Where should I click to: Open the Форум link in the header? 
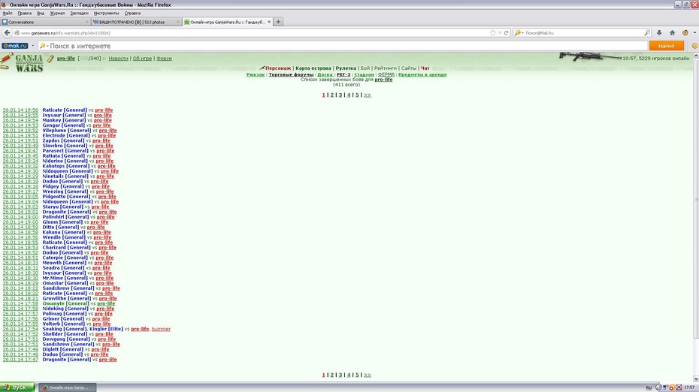164,59
